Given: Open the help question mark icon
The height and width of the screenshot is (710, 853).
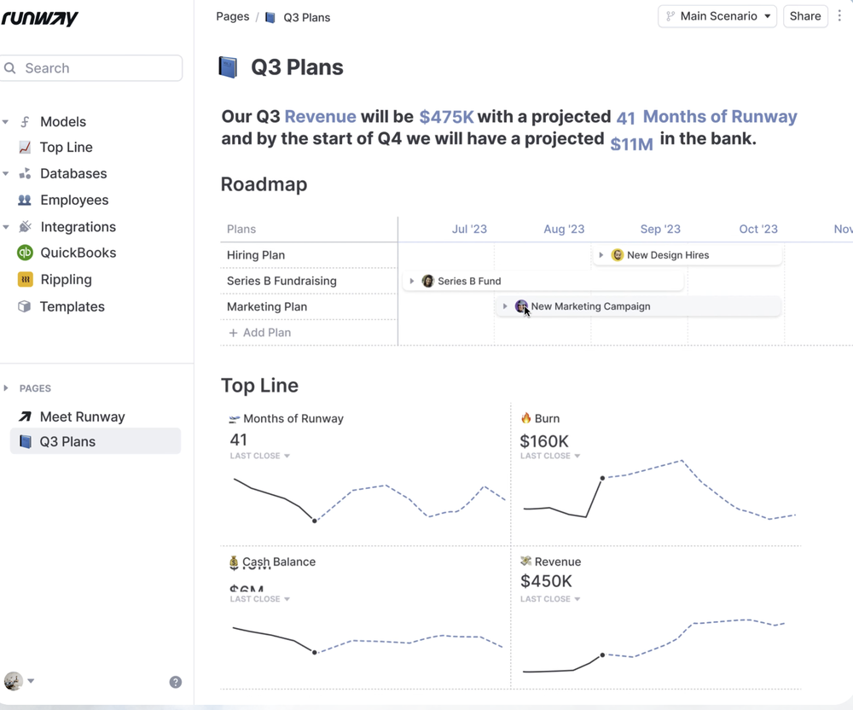Looking at the screenshot, I should pos(176,682).
